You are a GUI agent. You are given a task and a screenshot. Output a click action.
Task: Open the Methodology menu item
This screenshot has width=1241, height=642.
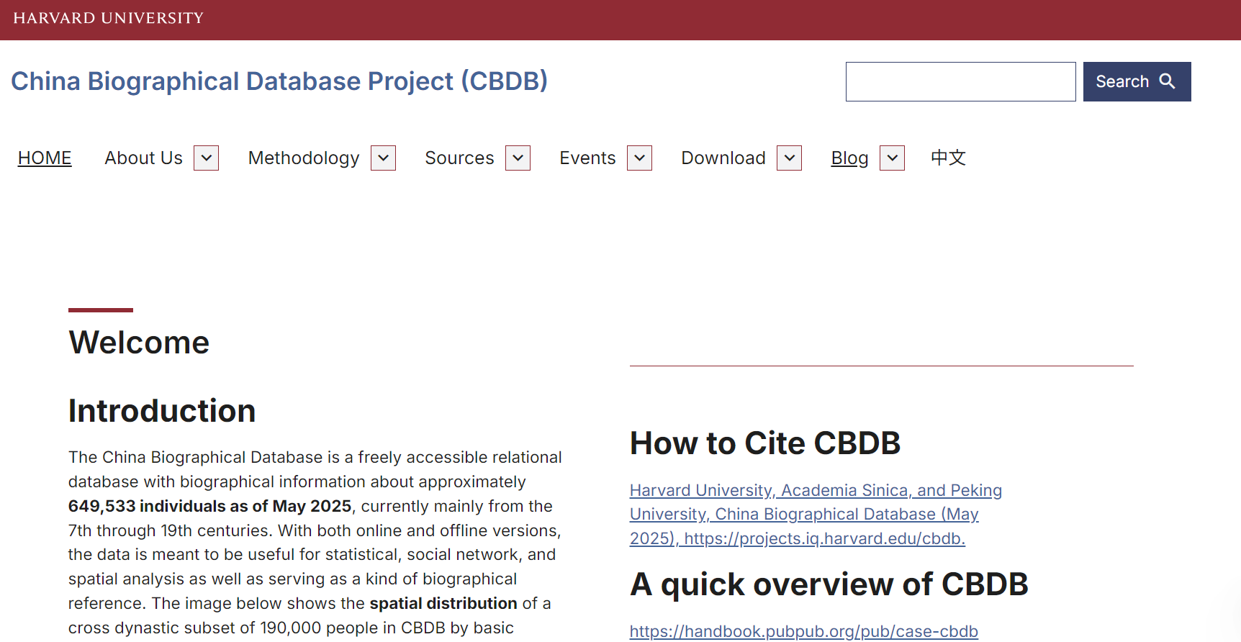[303, 158]
